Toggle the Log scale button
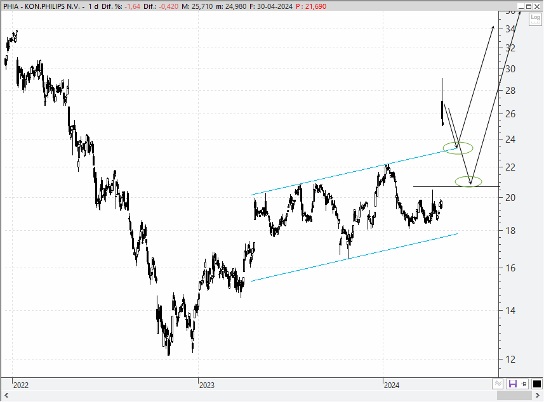 click(x=535, y=19)
